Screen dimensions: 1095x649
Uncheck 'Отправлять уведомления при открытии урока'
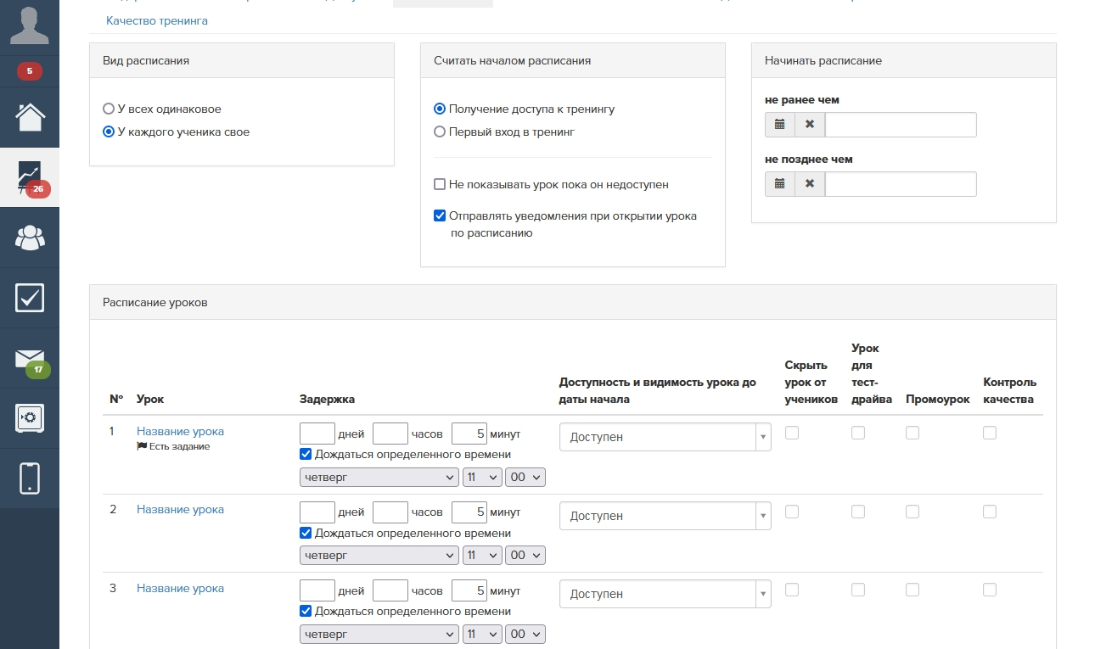pyautogui.click(x=440, y=216)
